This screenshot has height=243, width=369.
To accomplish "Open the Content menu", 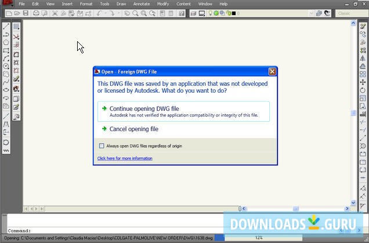I will (183, 4).
